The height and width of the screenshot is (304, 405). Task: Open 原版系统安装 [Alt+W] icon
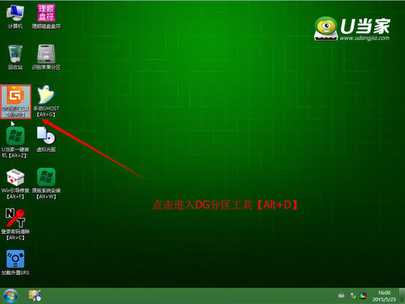point(46,183)
